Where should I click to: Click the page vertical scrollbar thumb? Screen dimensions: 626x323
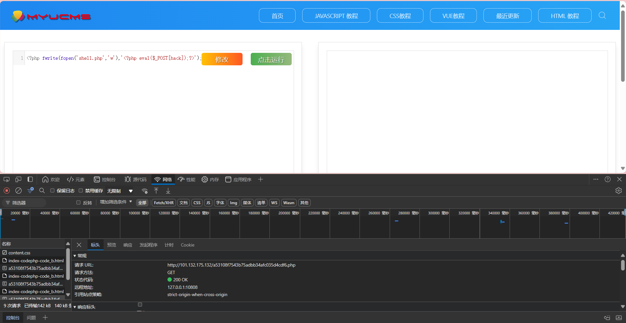tap(623, 46)
